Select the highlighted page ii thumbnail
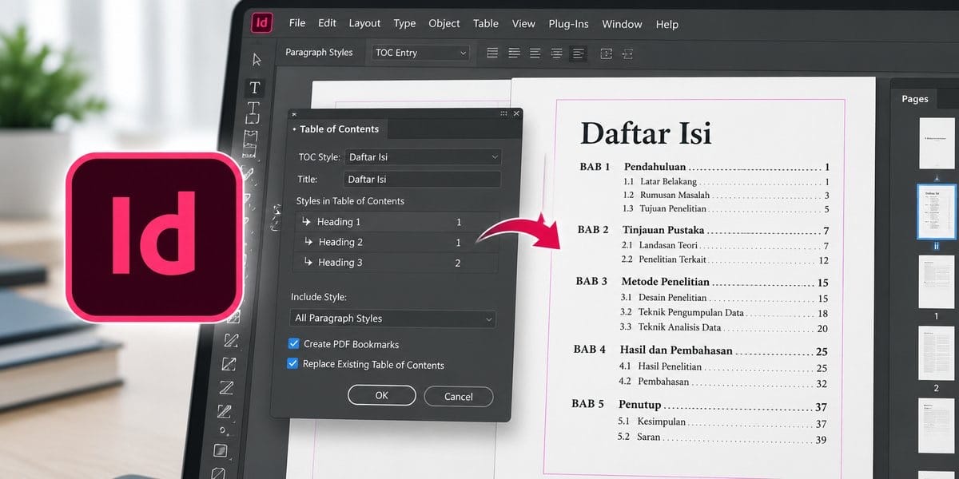Screen dimensions: 959x479 coord(936,212)
